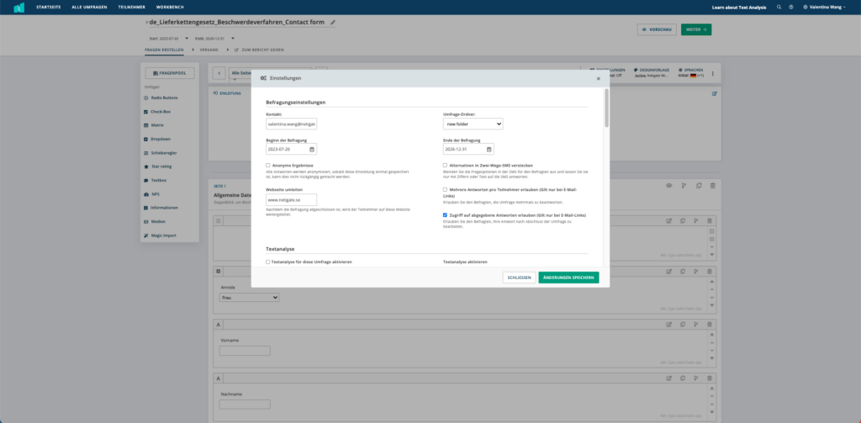Close the Einstellungen dialog with X
861x423 pixels.
[599, 78]
